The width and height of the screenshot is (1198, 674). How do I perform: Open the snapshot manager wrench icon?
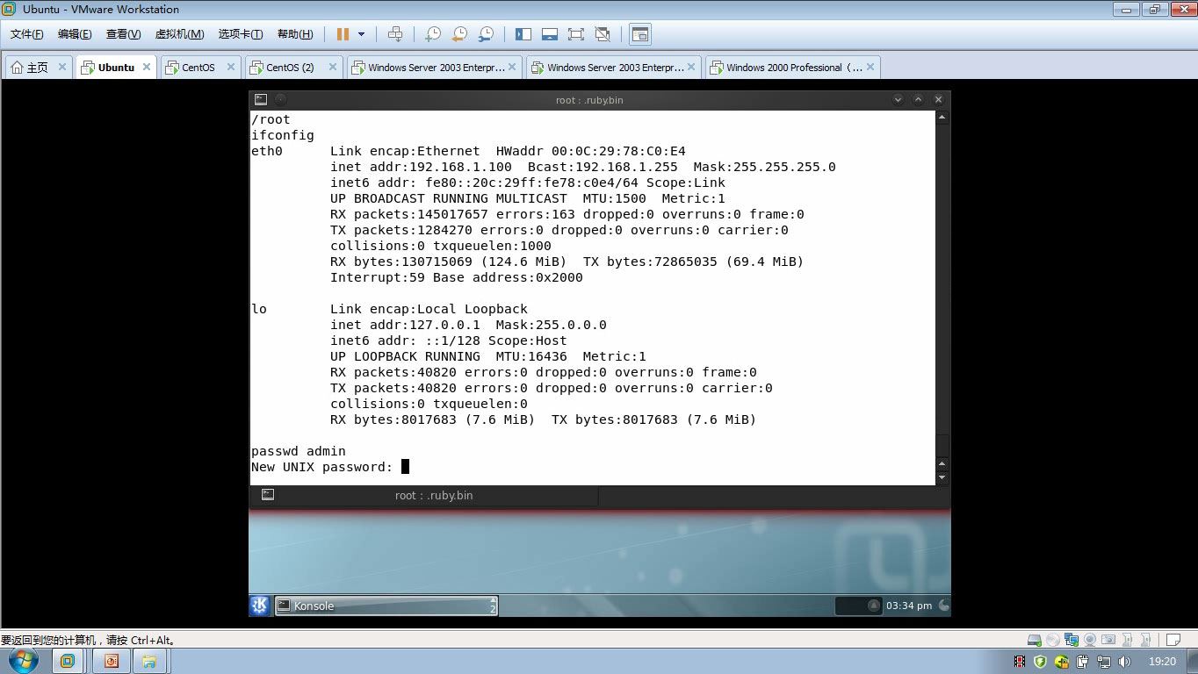486,34
